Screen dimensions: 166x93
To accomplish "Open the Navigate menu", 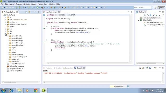I will click(x=26, y=4).
